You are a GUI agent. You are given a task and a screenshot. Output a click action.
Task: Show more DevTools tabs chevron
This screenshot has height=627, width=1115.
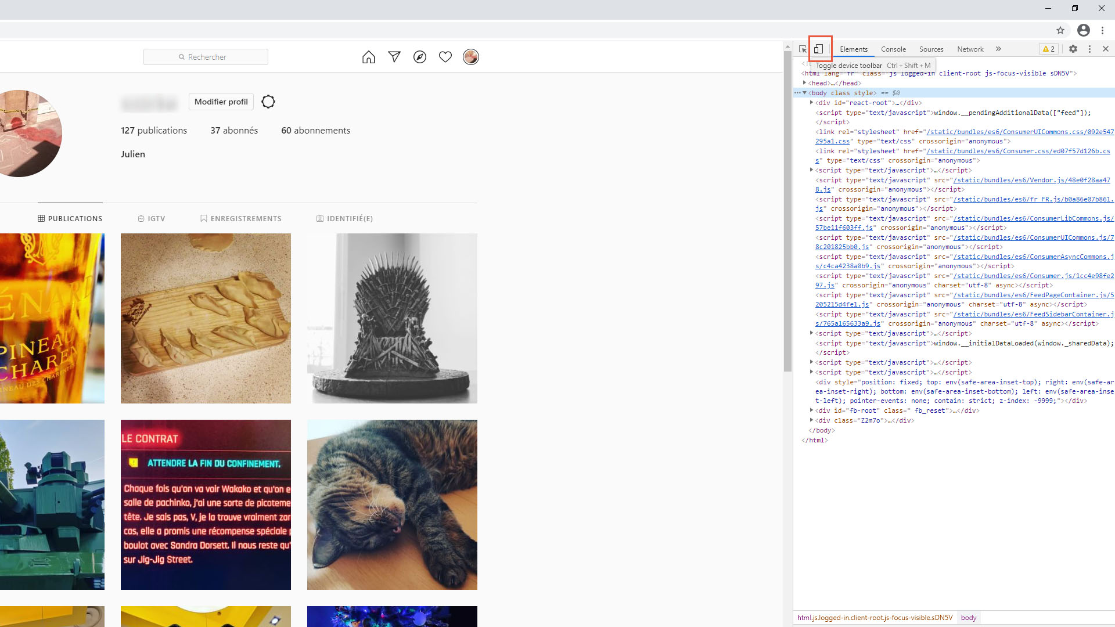click(x=998, y=49)
